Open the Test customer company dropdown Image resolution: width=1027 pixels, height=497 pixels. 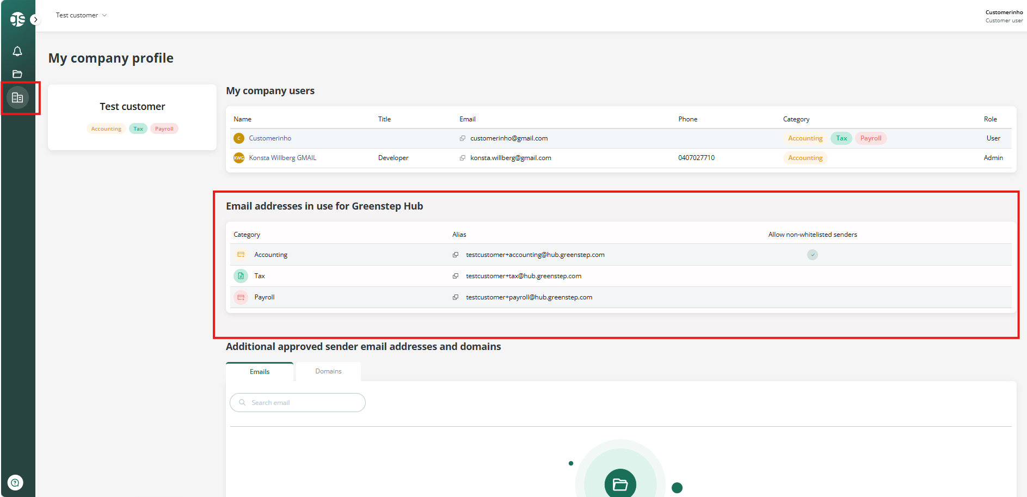tap(81, 15)
